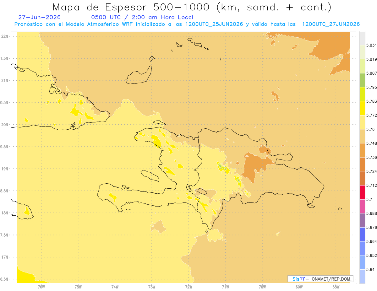Image resolution: width=377 pixels, height=291 pixels.
Task: Click the legend value "5.676"
Action: 372,227
